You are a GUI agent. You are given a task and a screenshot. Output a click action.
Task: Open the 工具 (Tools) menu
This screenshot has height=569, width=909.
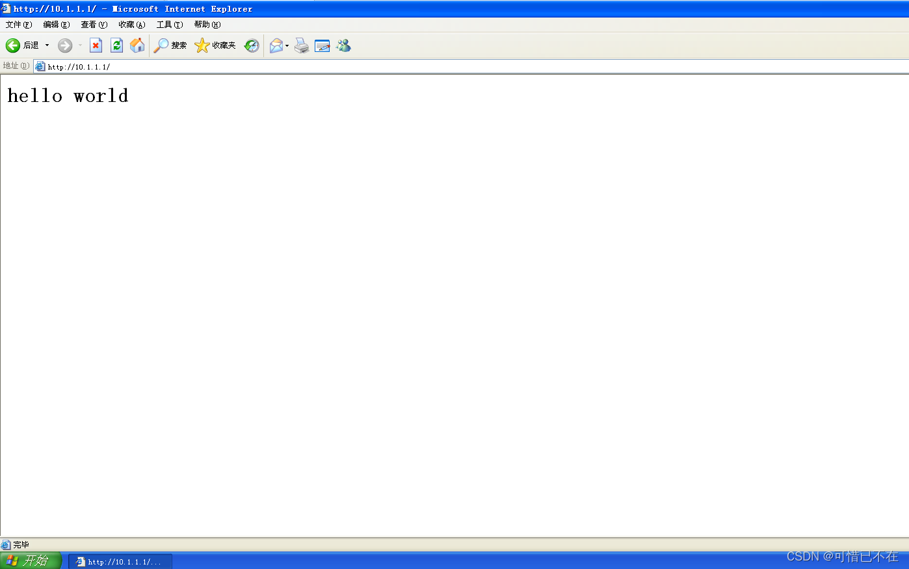[169, 24]
